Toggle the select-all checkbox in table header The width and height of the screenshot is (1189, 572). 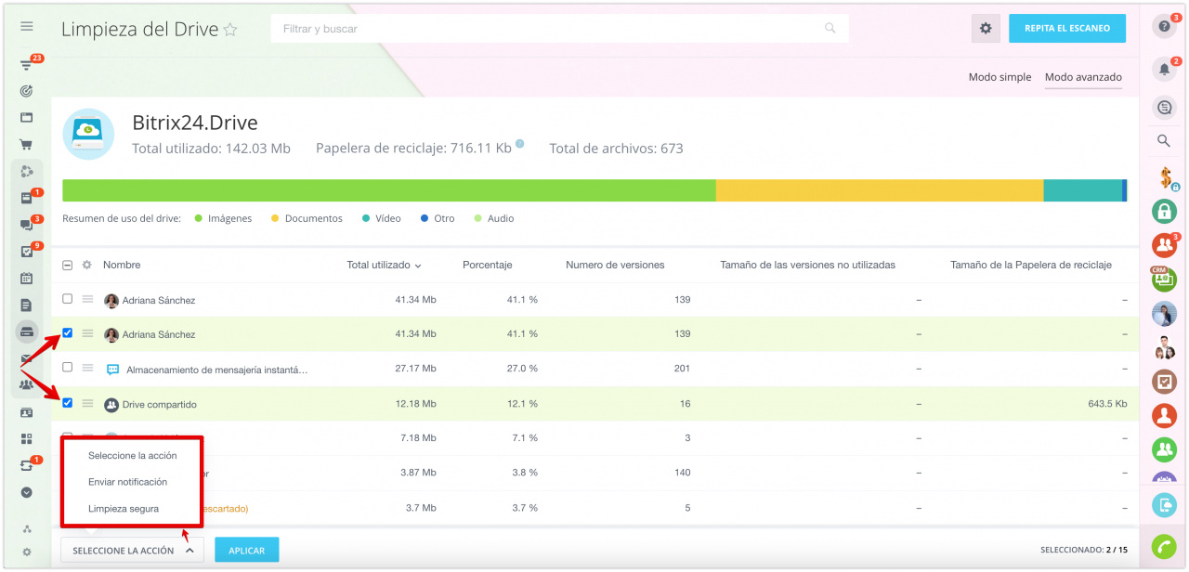coord(67,265)
